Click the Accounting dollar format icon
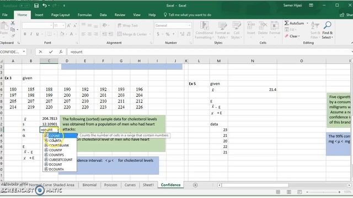 [x=158, y=34]
